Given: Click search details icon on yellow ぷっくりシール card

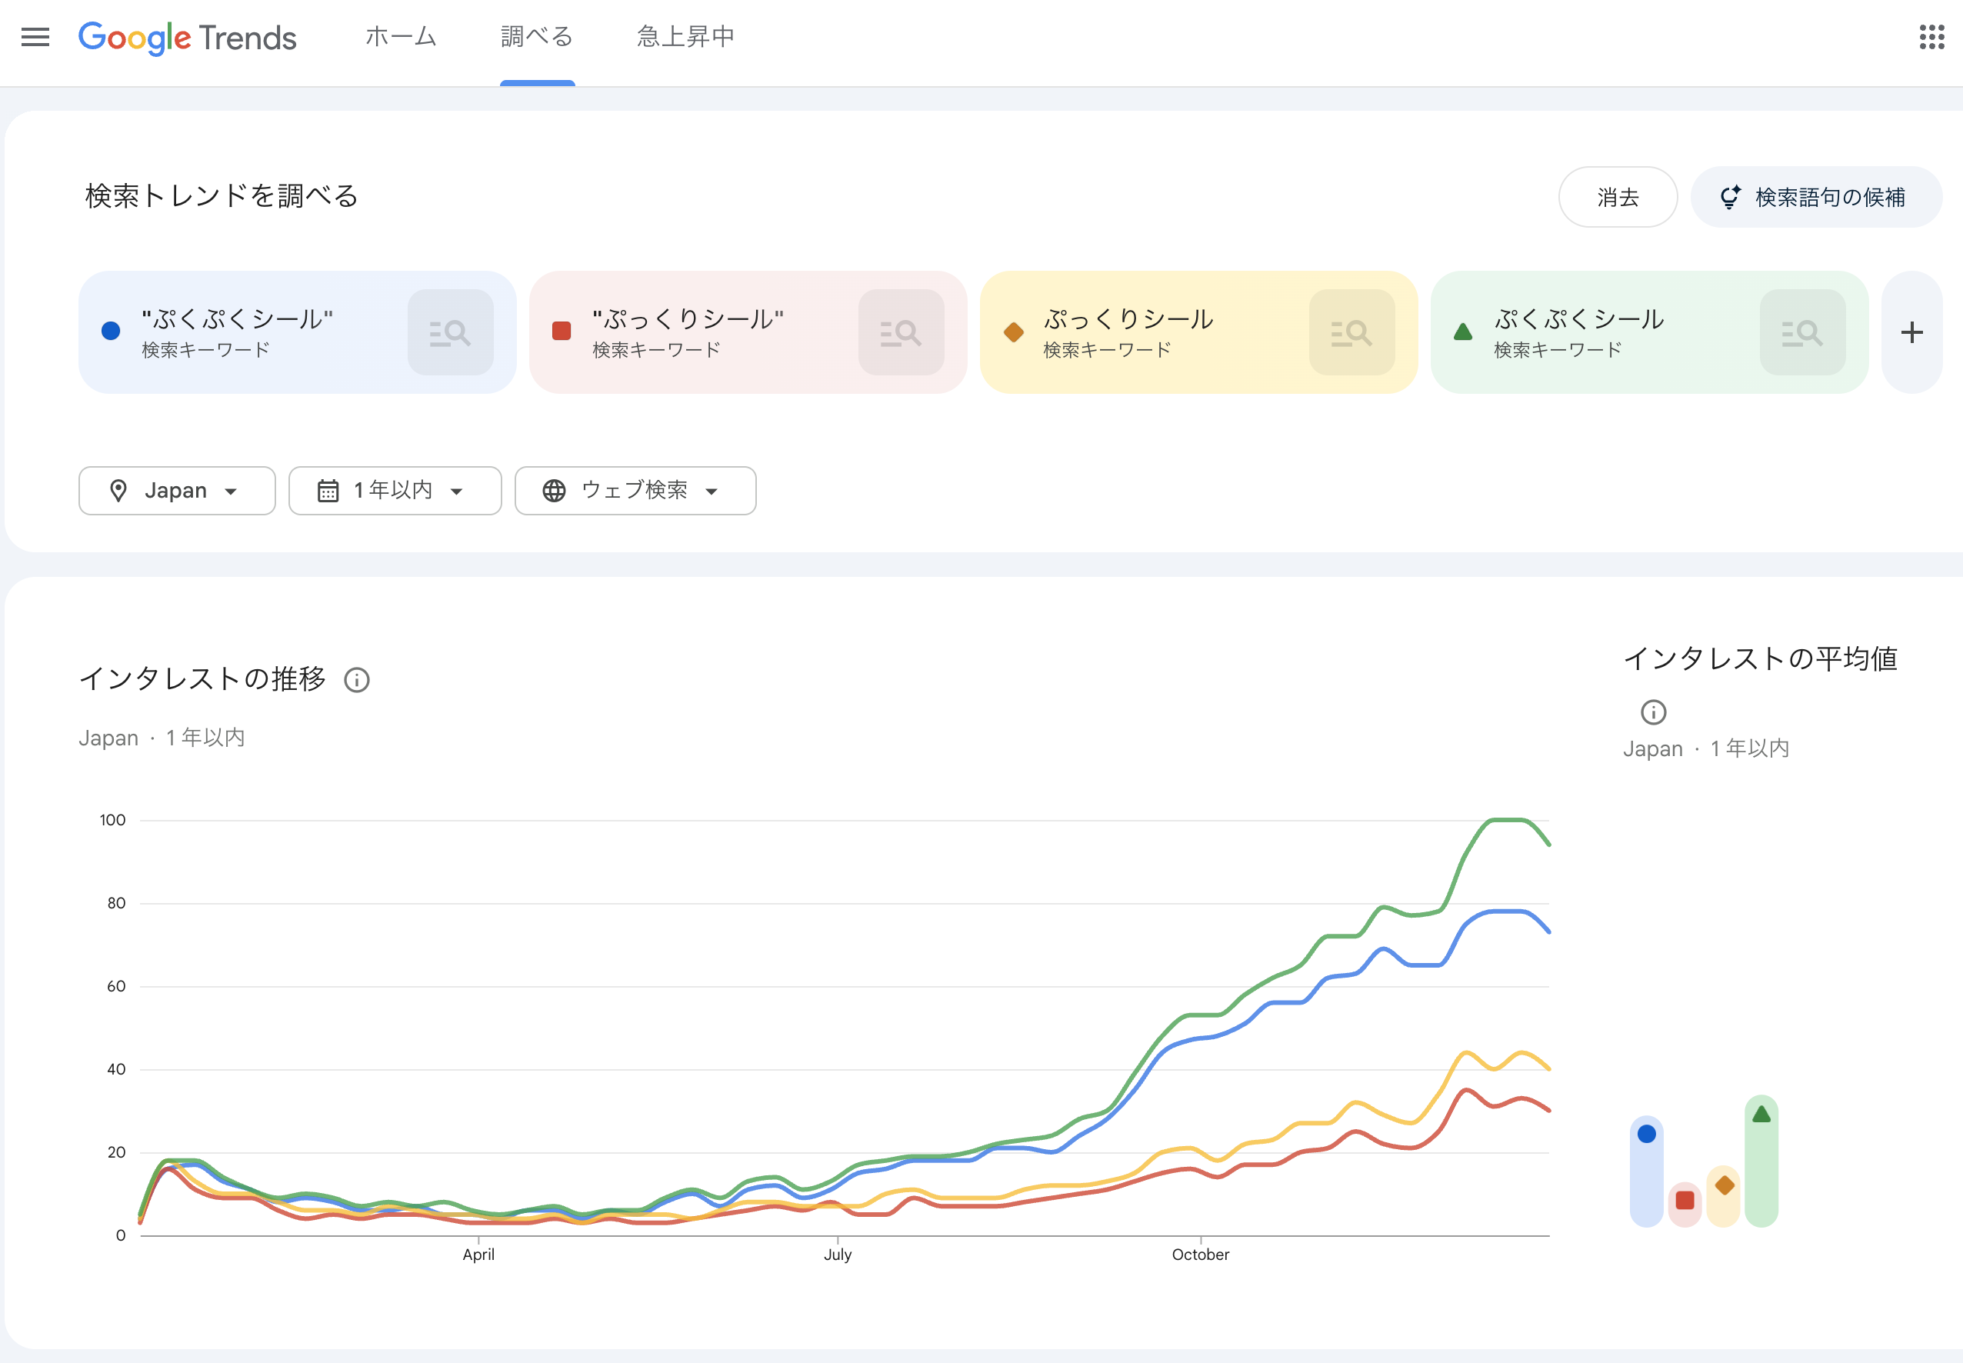Looking at the screenshot, I should pos(1351,332).
